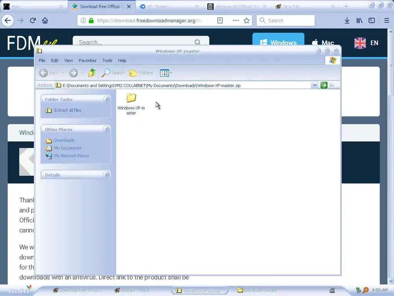Go up one folder level
Viewport: 394px width, 296px height.
tap(92, 73)
